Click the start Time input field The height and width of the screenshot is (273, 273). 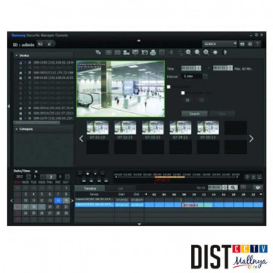pyautogui.click(x=188, y=68)
